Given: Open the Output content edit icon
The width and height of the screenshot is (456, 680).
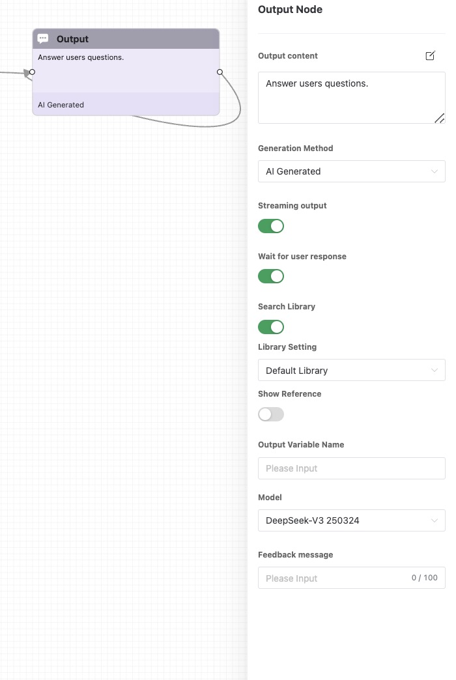Looking at the screenshot, I should point(430,55).
